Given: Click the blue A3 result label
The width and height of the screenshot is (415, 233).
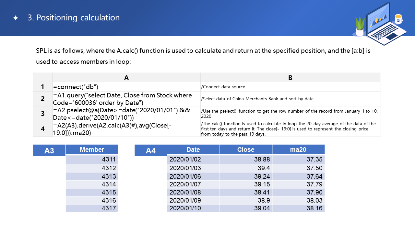Looking at the screenshot, I should point(49,150).
